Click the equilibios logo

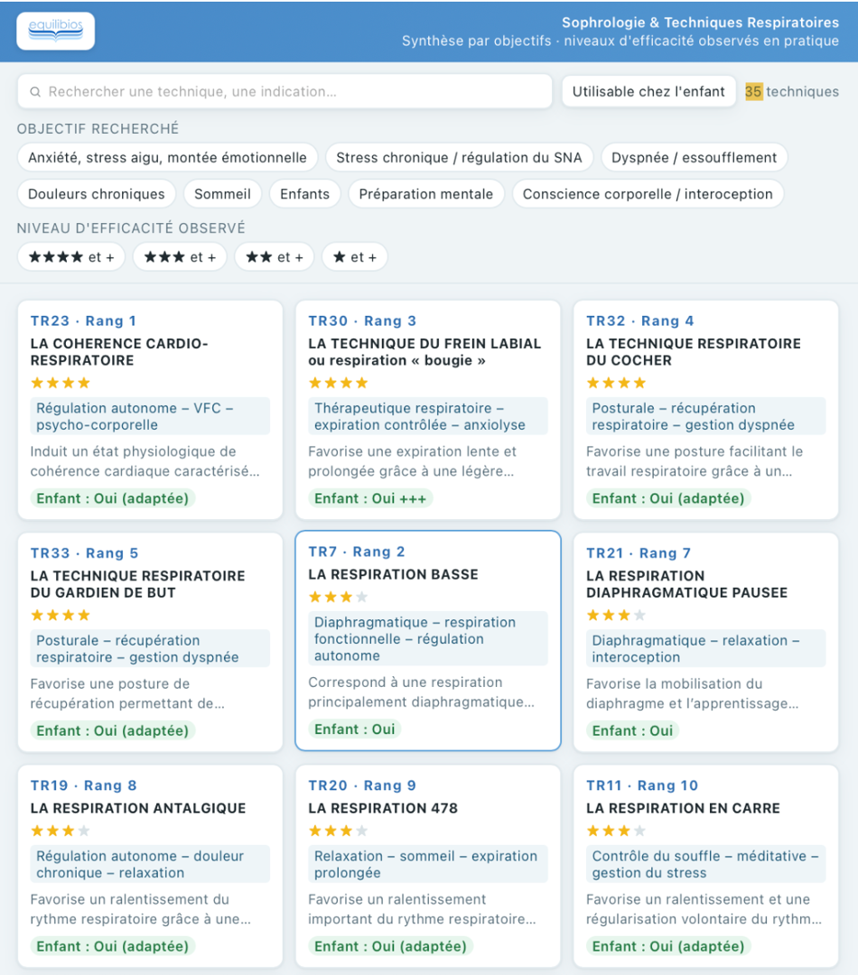point(55,31)
